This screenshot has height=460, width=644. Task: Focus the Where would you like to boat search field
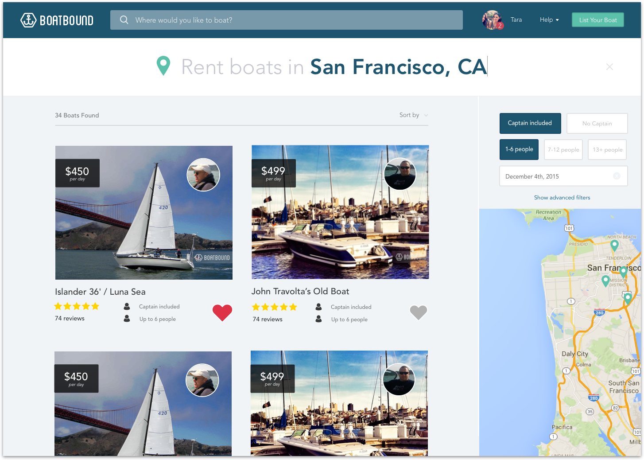click(x=287, y=20)
